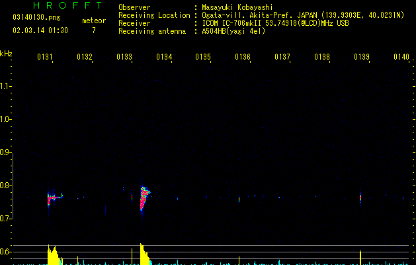Click the 0132 time axis marker
The height and width of the screenshot is (265, 416).
point(85,57)
